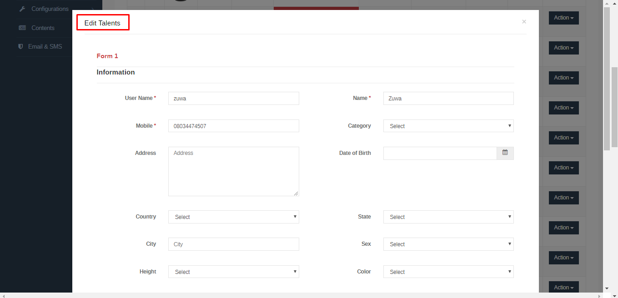Viewport: 618px width, 298px height.
Task: Click the Contents icon in sidebar
Action: click(x=22, y=28)
